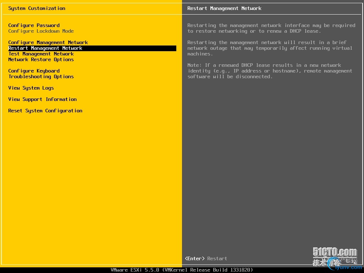Select View System Logs
The image size is (364, 273).
[31, 88]
